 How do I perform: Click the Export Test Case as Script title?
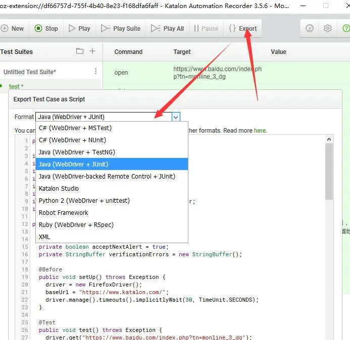[49, 99]
